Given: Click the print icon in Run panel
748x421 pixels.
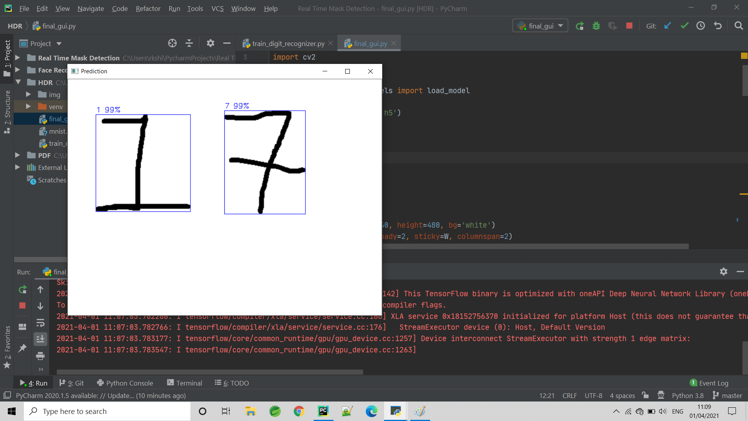Looking at the screenshot, I should tap(40, 356).
